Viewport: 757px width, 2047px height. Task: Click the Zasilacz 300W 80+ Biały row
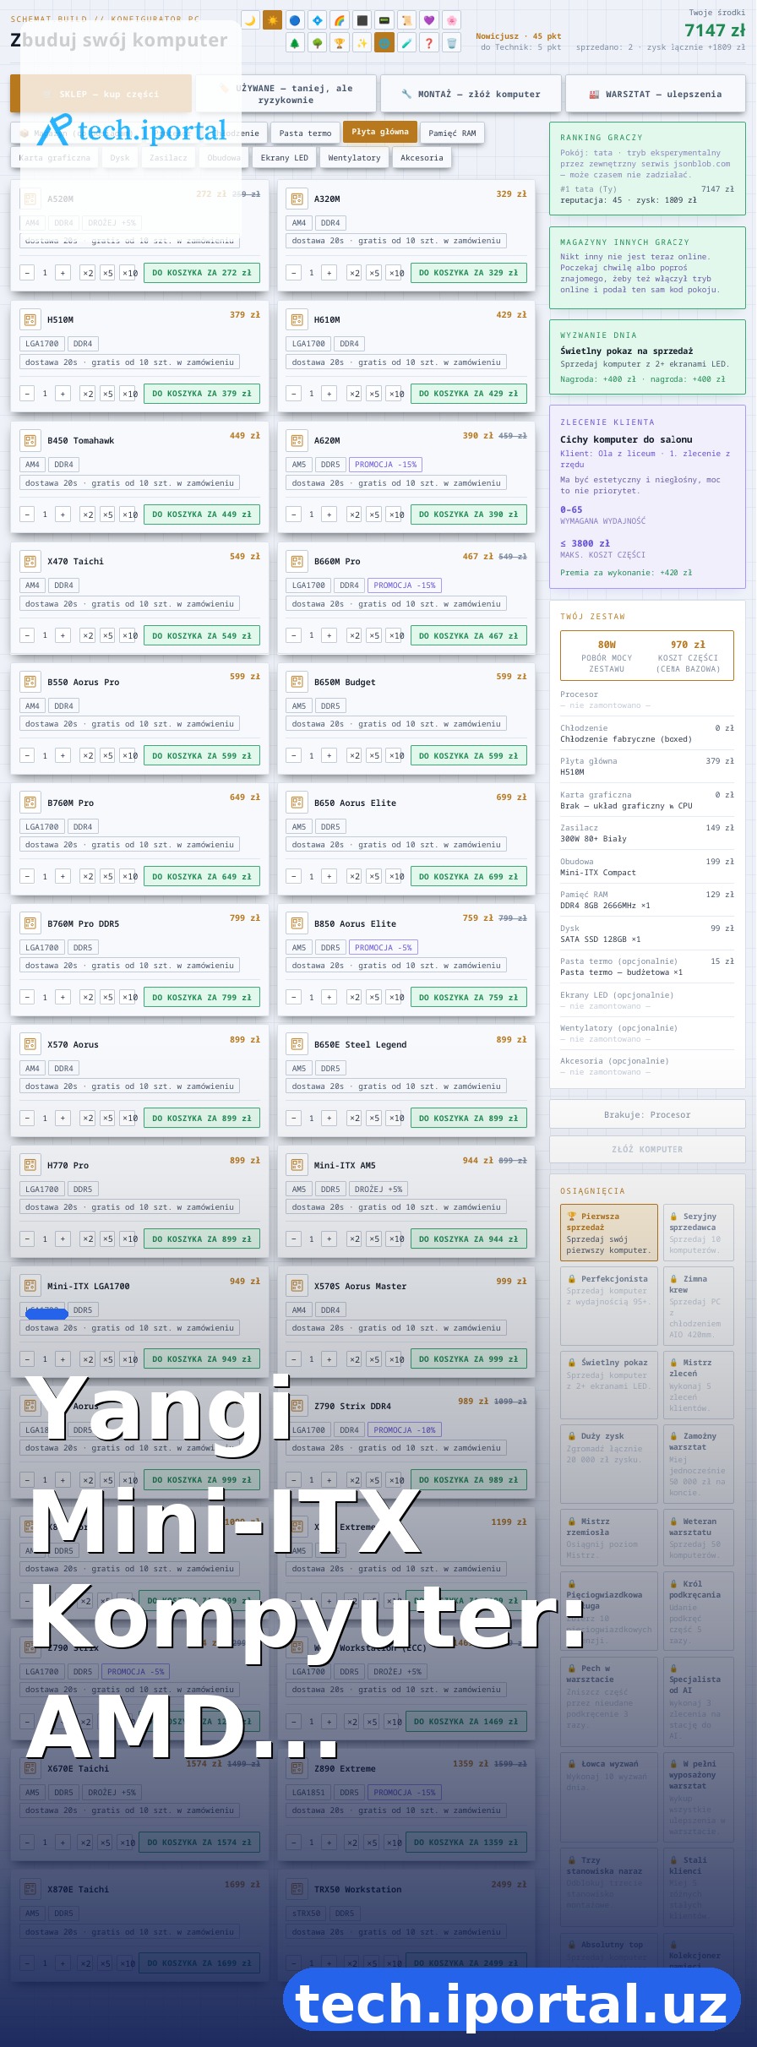click(647, 833)
